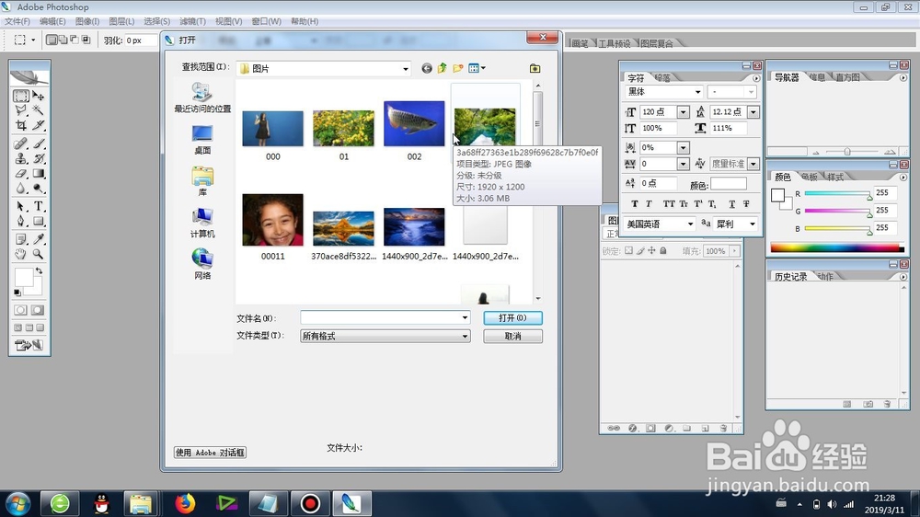
Task: Go up one folder level in dialog
Action: pyautogui.click(x=442, y=68)
